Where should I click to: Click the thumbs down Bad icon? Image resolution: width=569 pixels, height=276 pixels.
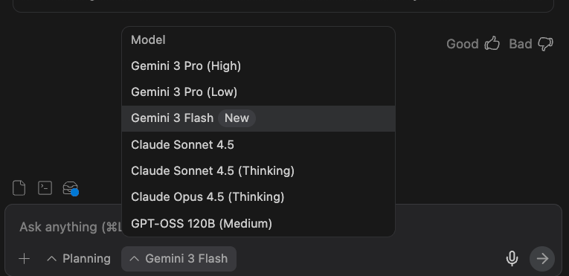coord(545,44)
